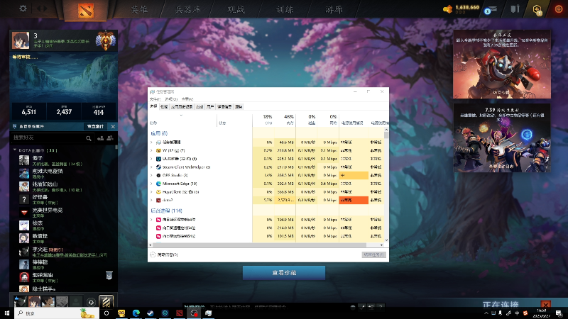Switch to the 服务 tab in Task Manager
The height and width of the screenshot is (319, 568).
[239, 107]
